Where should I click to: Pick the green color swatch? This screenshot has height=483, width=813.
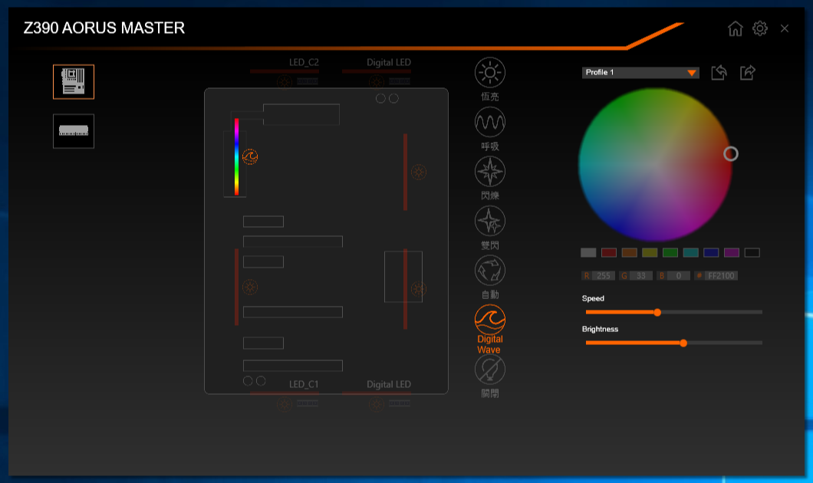point(670,253)
